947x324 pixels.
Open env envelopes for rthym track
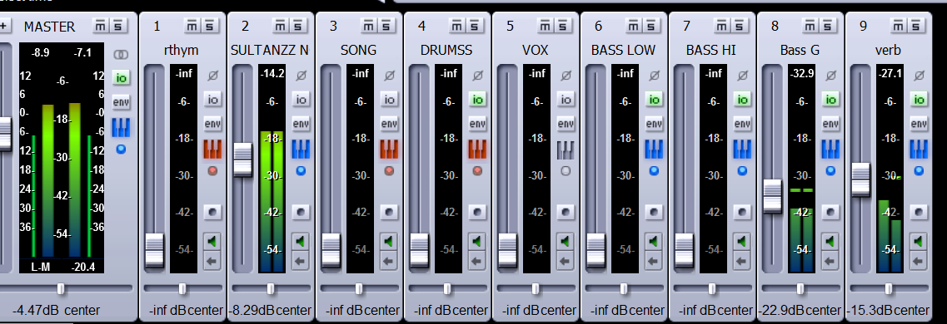[x=212, y=124]
